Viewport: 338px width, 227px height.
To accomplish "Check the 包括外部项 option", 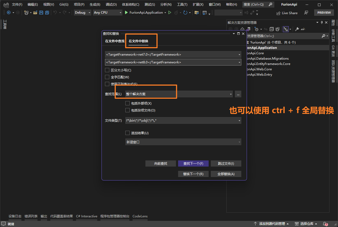I will click(127, 103).
